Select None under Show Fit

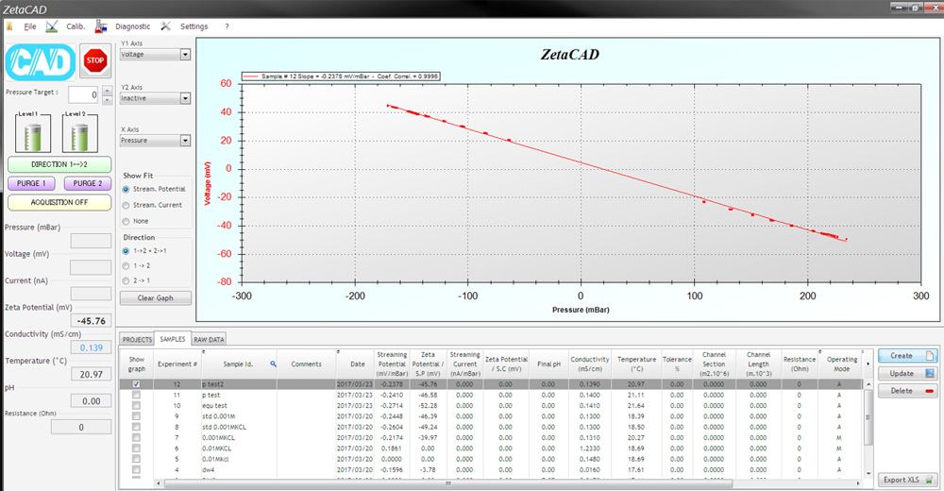coord(126,222)
